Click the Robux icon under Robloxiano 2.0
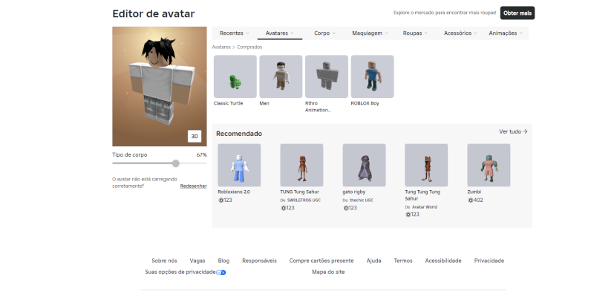 221,200
